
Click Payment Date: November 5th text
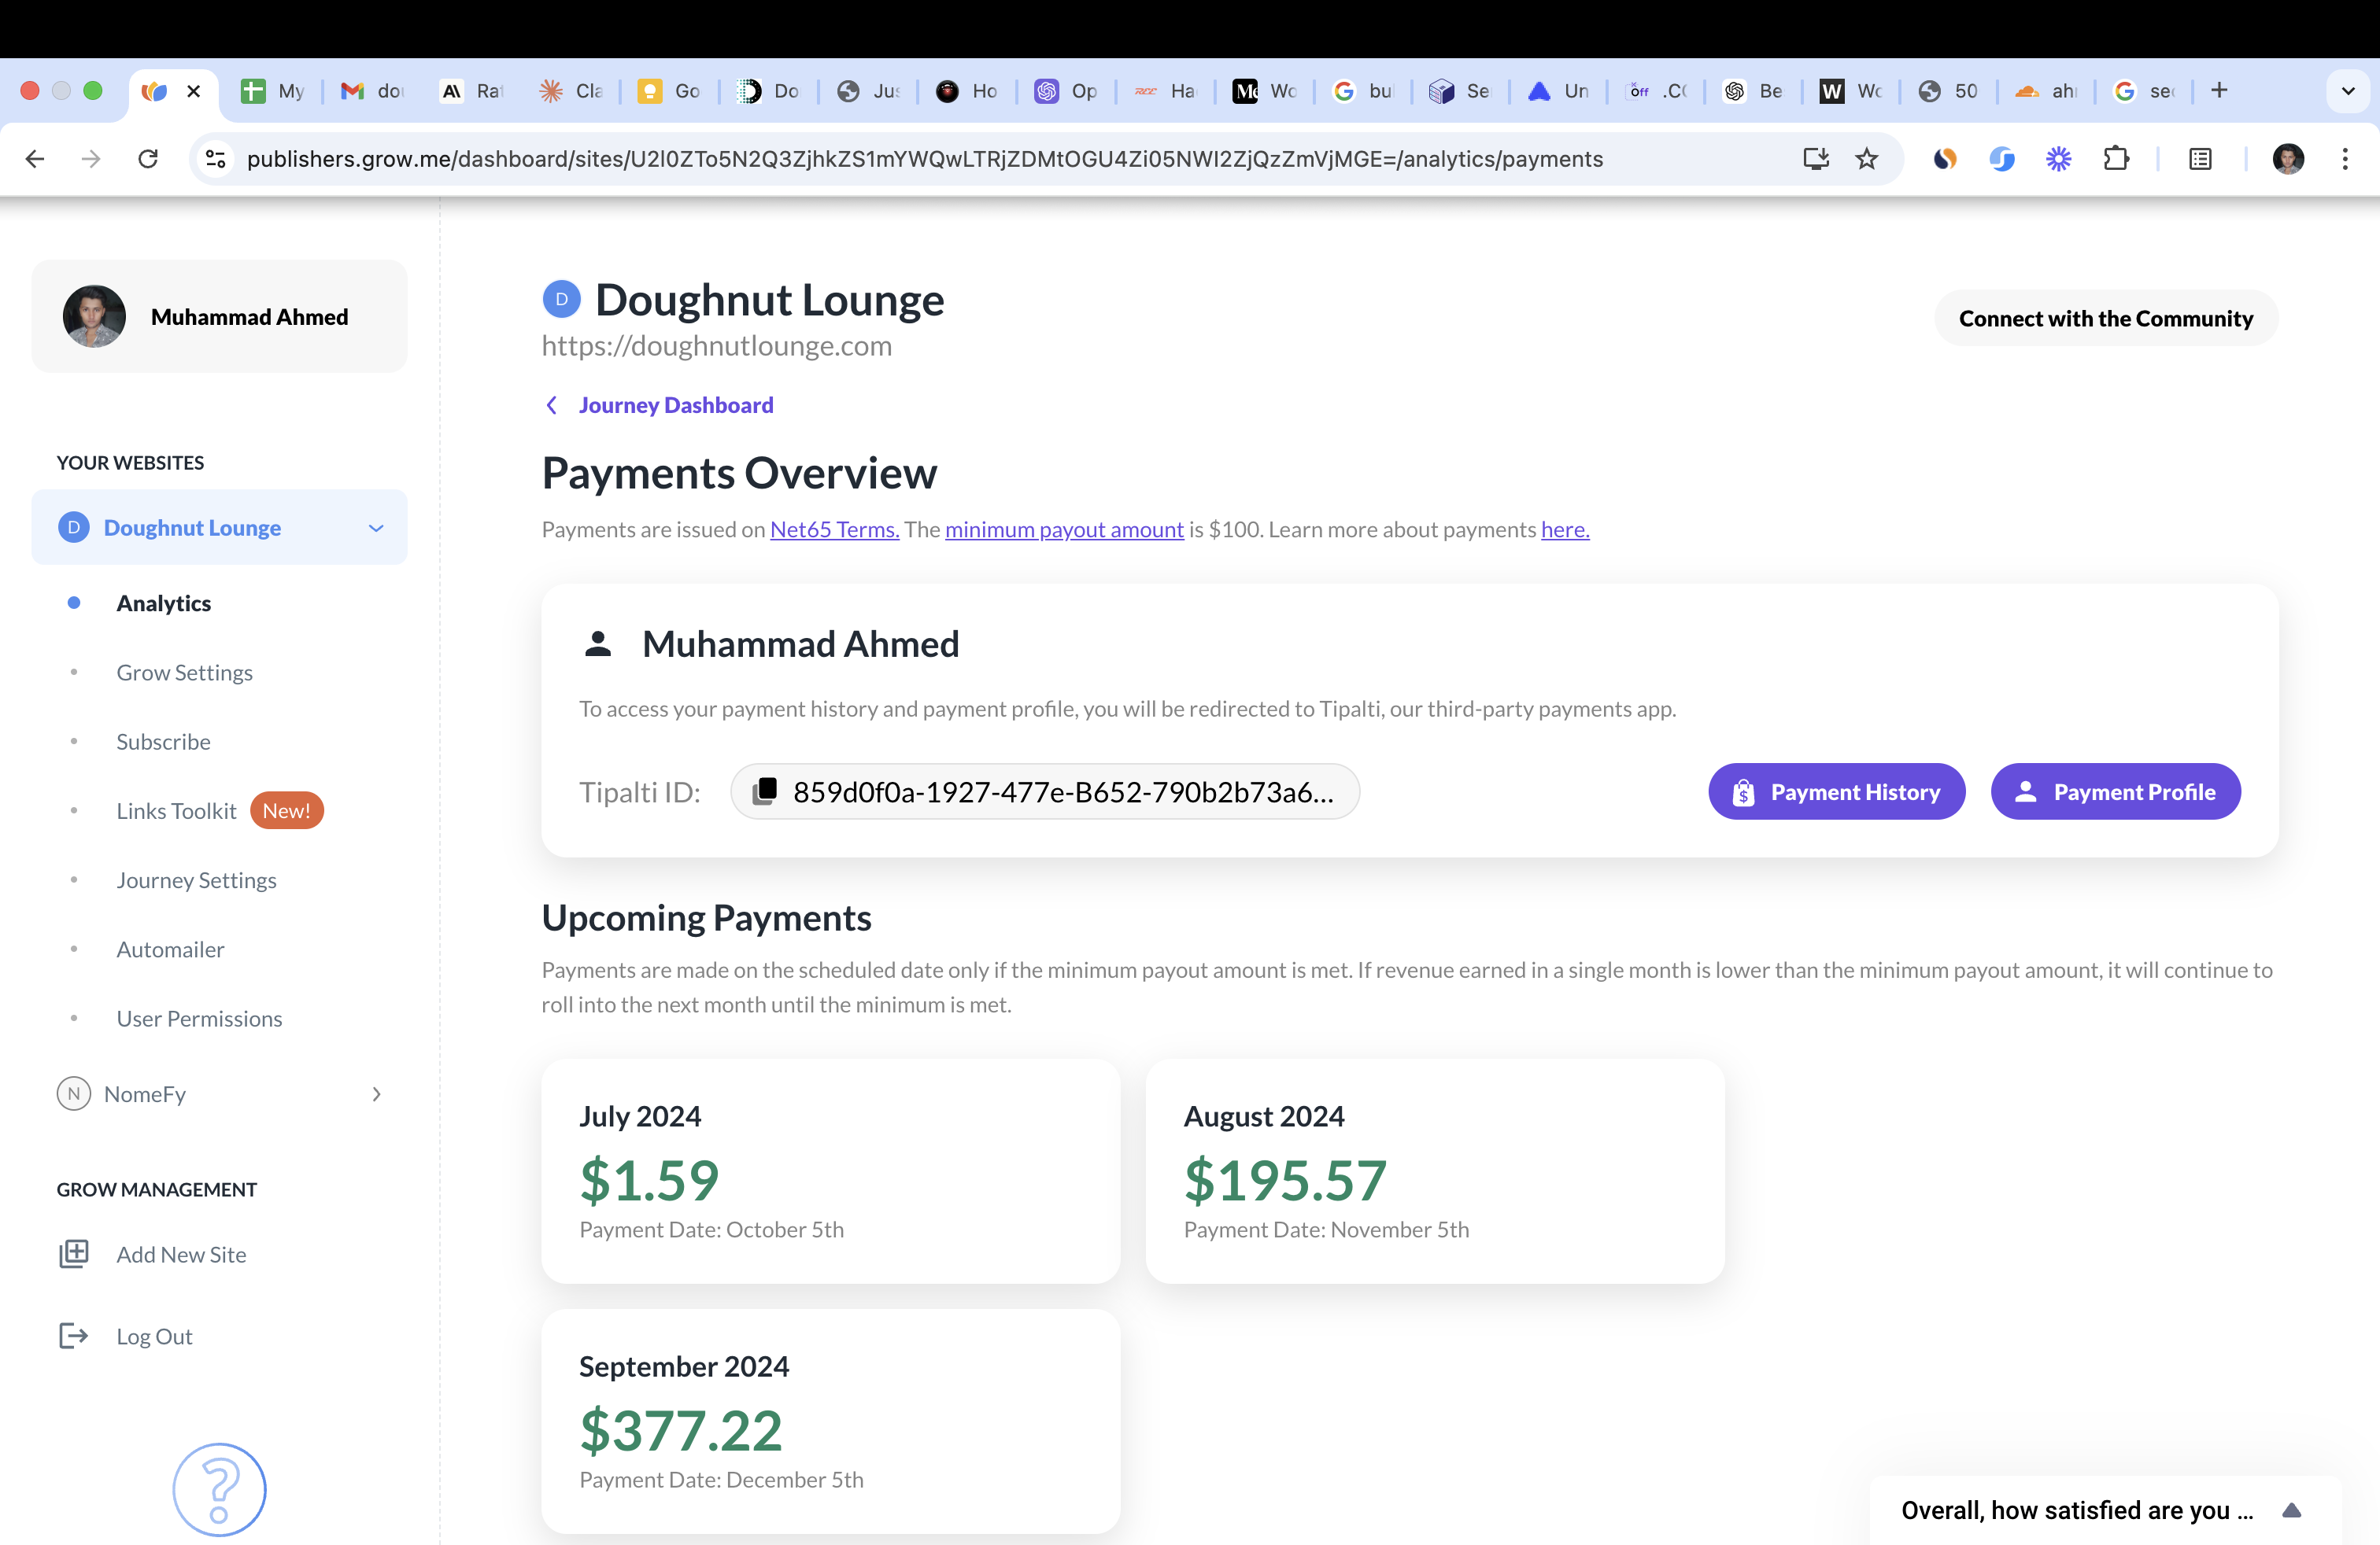[1326, 1230]
